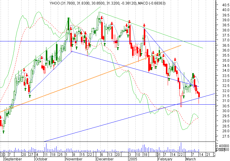230x161 pixels.
Task: Click the 11 date label
Action: [46, 154]
